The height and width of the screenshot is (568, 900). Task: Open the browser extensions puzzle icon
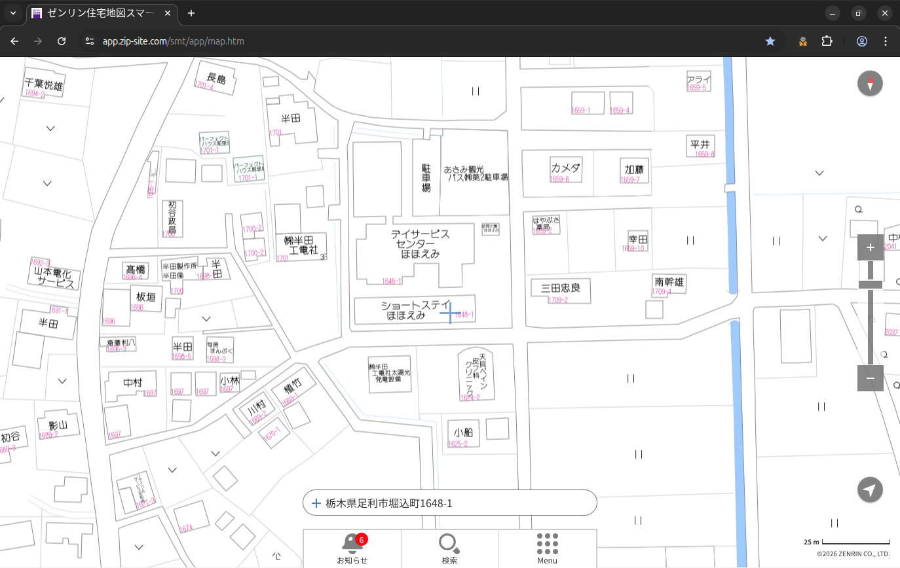[827, 41]
